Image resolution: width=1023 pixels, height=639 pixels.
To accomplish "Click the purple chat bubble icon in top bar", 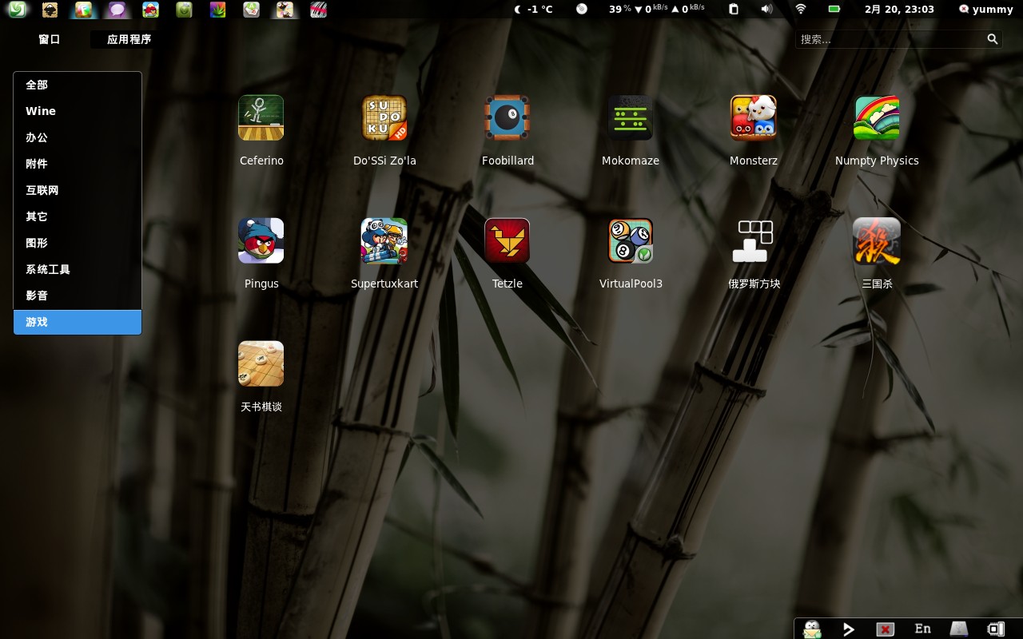I will coord(117,10).
